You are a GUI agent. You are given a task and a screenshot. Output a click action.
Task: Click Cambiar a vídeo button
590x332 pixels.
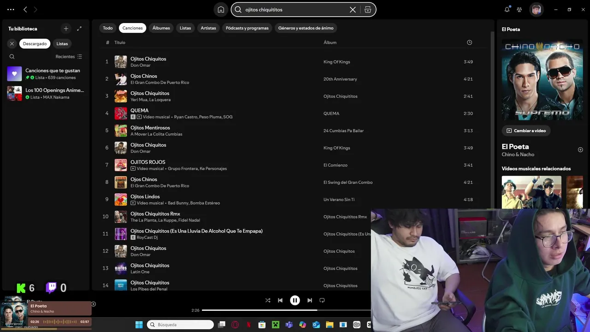(526, 131)
